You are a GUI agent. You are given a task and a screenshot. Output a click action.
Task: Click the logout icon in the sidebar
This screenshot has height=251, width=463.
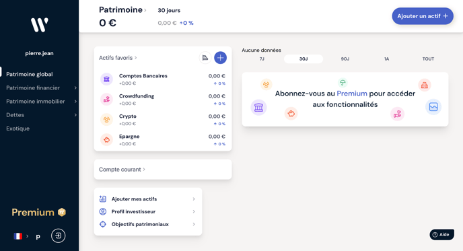coord(58,236)
